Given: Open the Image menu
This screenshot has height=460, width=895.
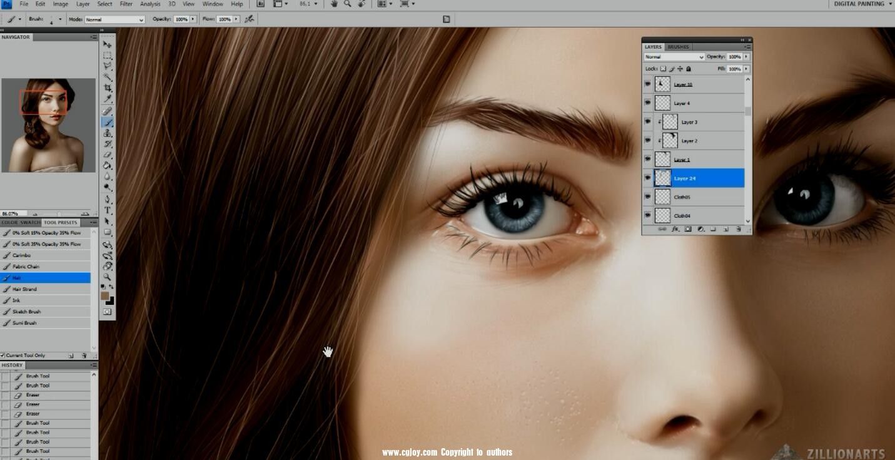Looking at the screenshot, I should pyautogui.click(x=60, y=4).
